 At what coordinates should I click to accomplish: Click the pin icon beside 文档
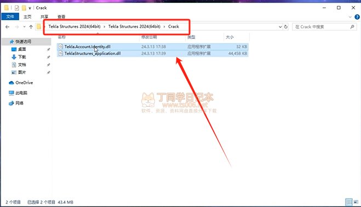[48, 65]
